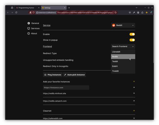This screenshot has width=159, height=125.
Task: Click the https://redlib.minihoot.site text
Action: click(54, 93)
